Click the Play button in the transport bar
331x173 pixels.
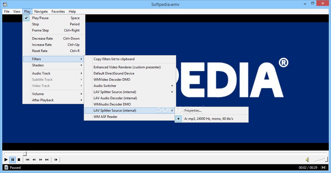coord(6,160)
